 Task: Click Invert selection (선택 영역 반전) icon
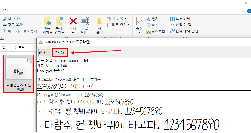pos(172,31)
